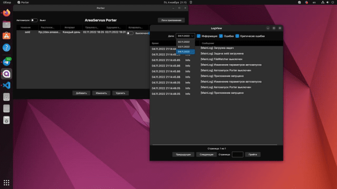
Task: Click the Время column header in LogView
Action: [155, 43]
